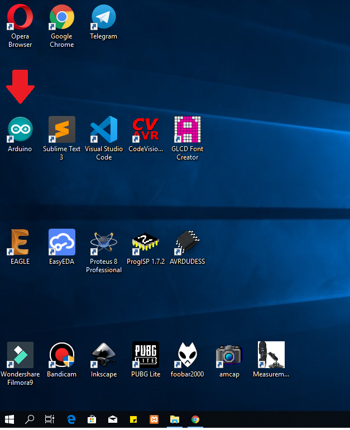
Task: Launch Microsoft Edge from the taskbar
Action: click(71, 419)
